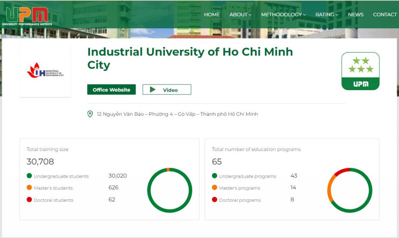Image resolution: width=399 pixels, height=238 pixels.
Task: Click the "Master's programs" label
Action: click(x=240, y=188)
